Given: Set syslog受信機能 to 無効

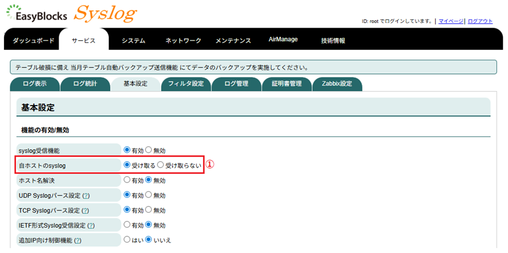Looking at the screenshot, I should [148, 150].
